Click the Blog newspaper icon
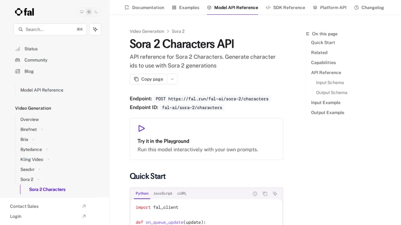 coord(18,71)
